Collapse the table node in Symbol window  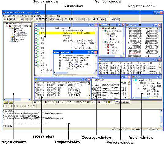tap(105, 34)
